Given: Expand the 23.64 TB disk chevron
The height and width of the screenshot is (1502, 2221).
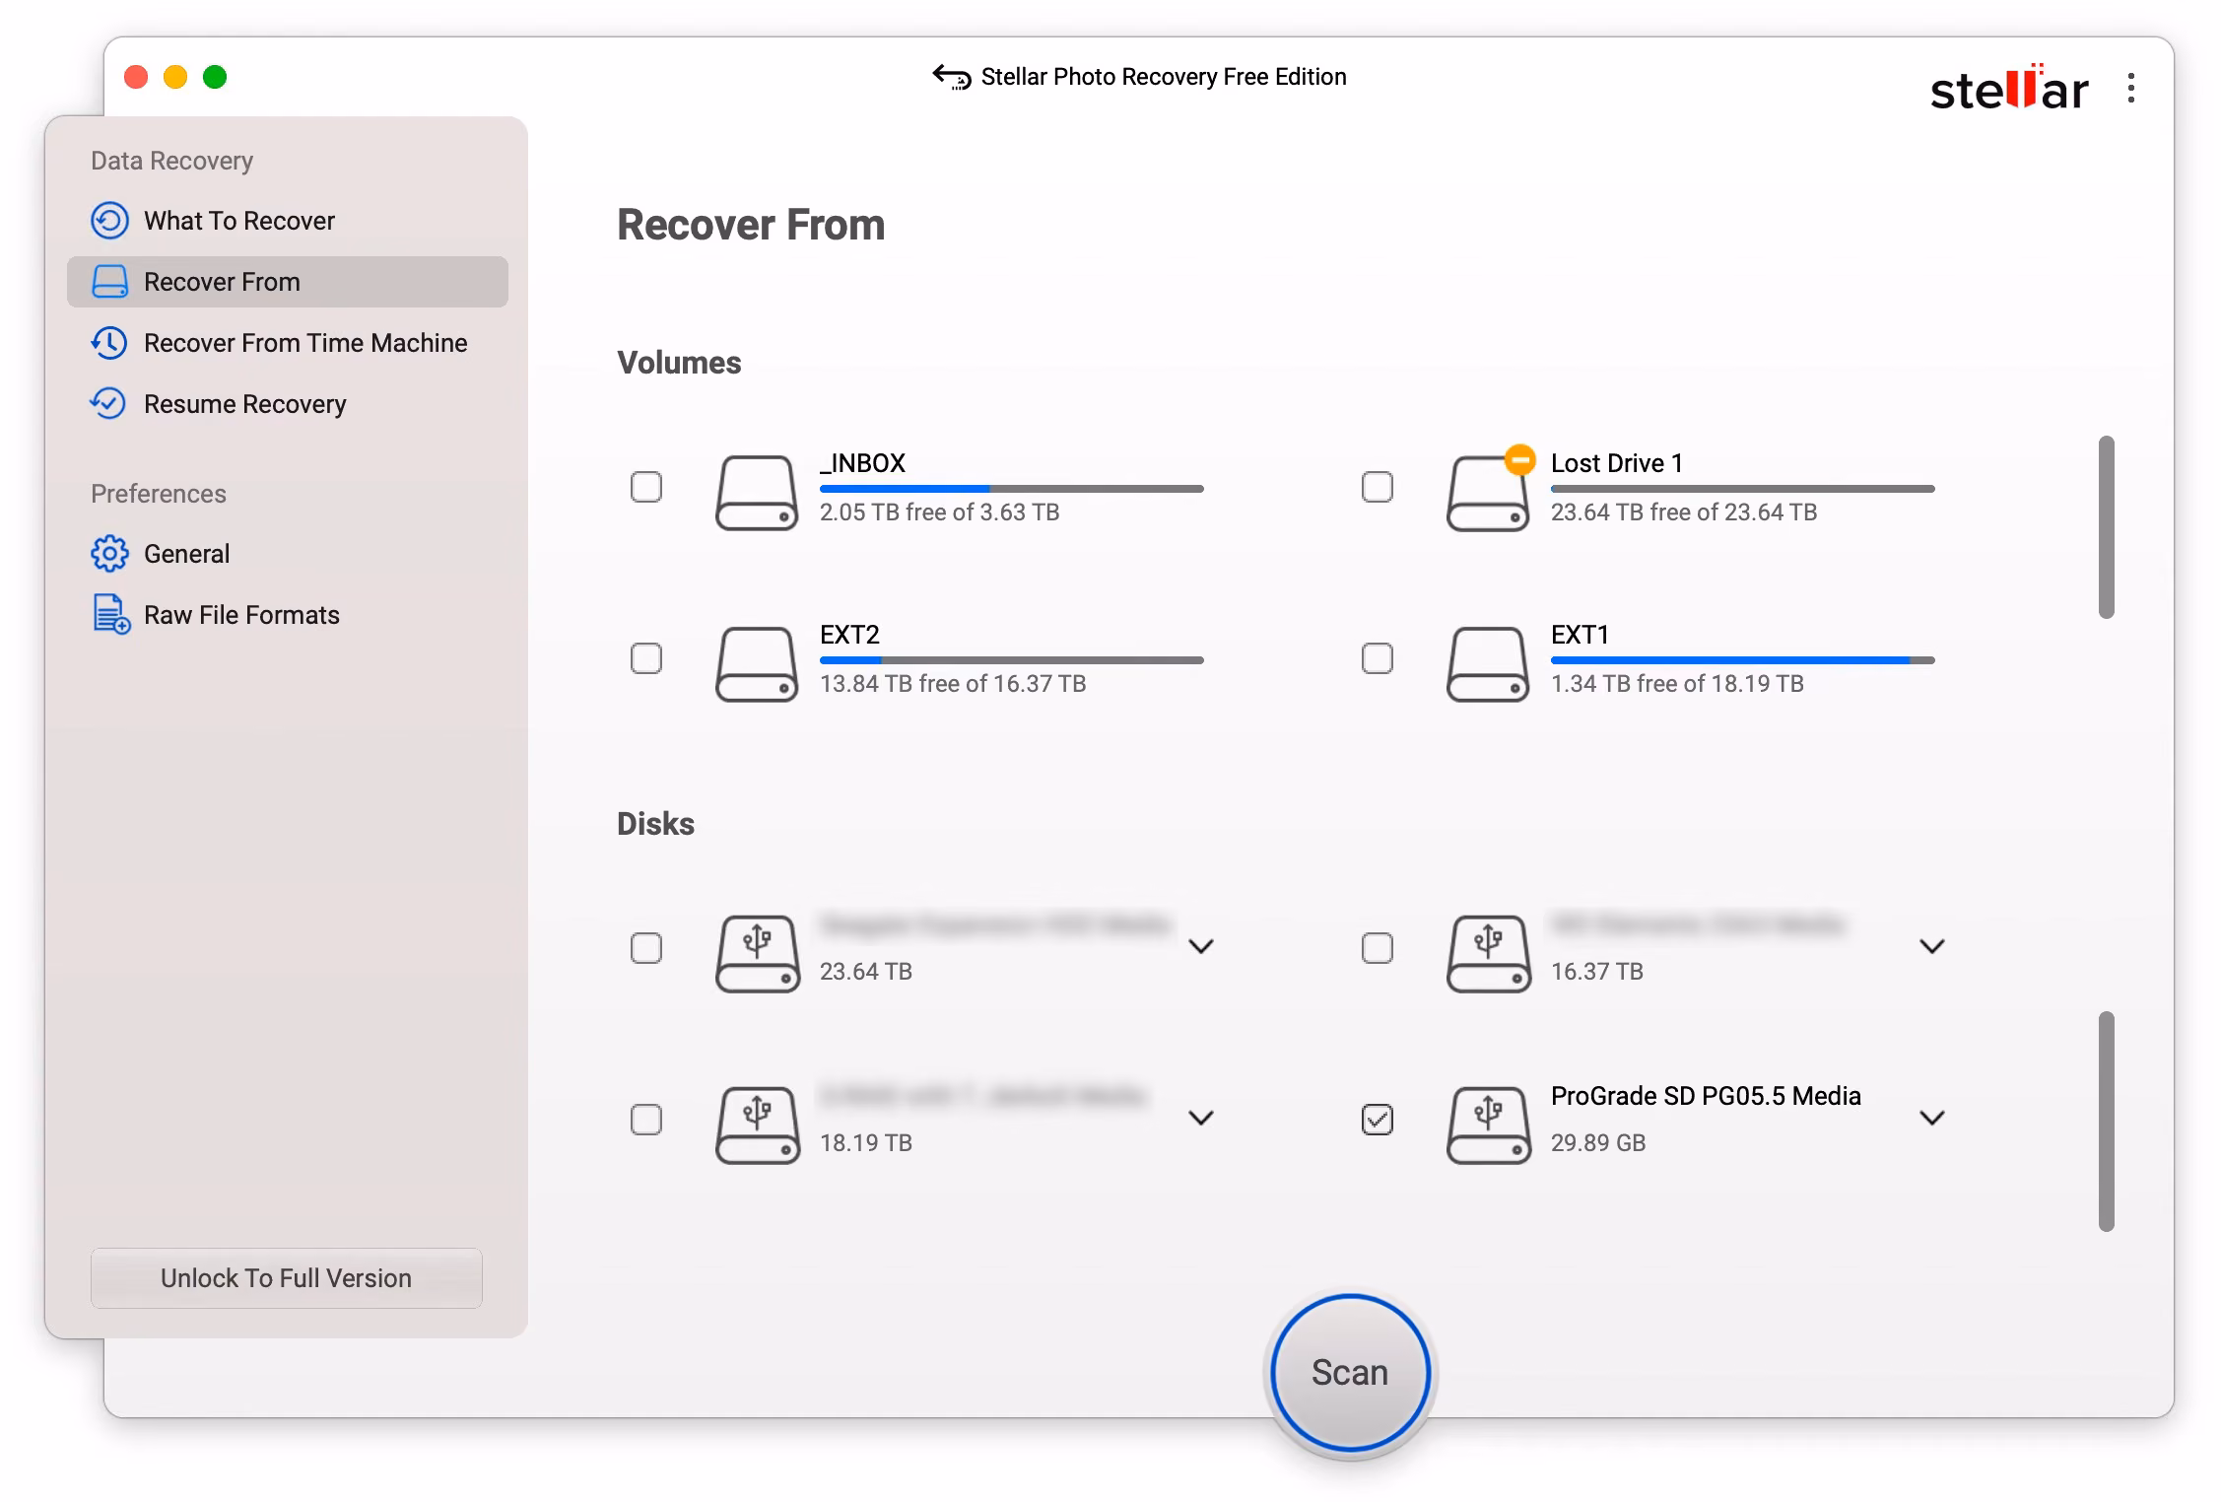Looking at the screenshot, I should [1201, 947].
